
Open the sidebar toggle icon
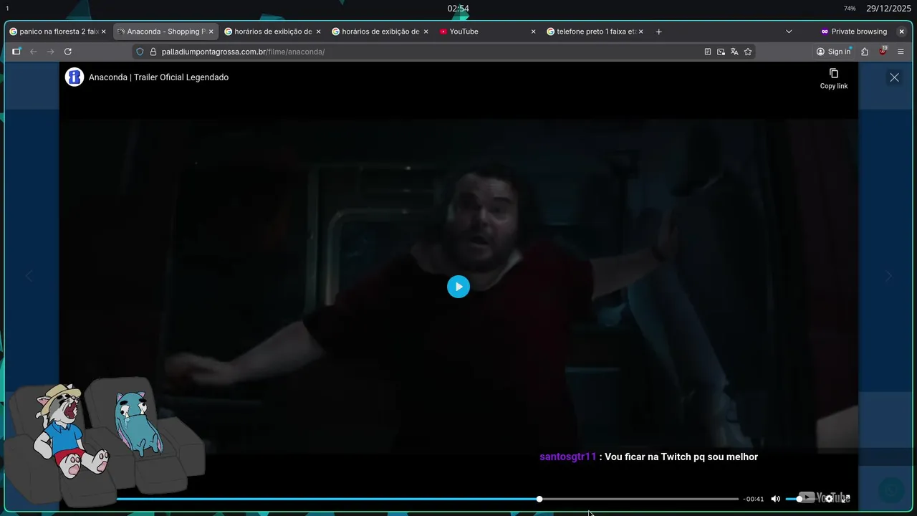pos(16,52)
